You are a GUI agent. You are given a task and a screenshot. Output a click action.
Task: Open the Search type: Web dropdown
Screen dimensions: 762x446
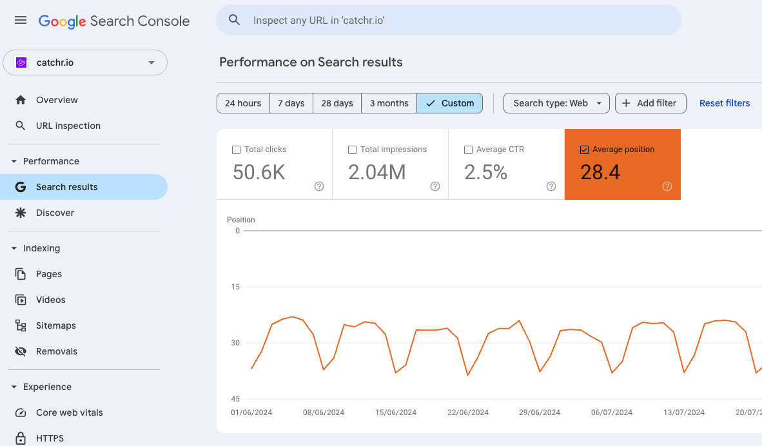tap(556, 103)
